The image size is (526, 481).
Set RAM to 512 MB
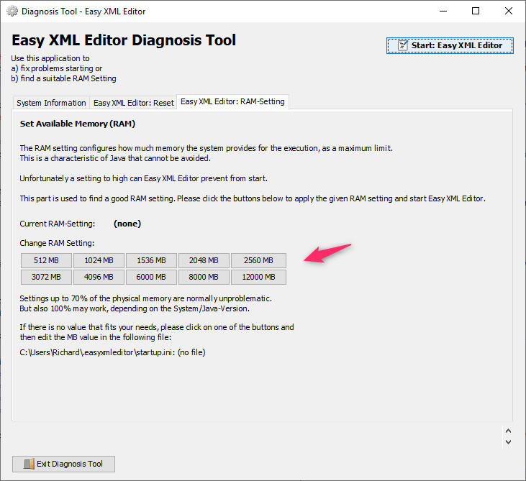click(x=45, y=260)
